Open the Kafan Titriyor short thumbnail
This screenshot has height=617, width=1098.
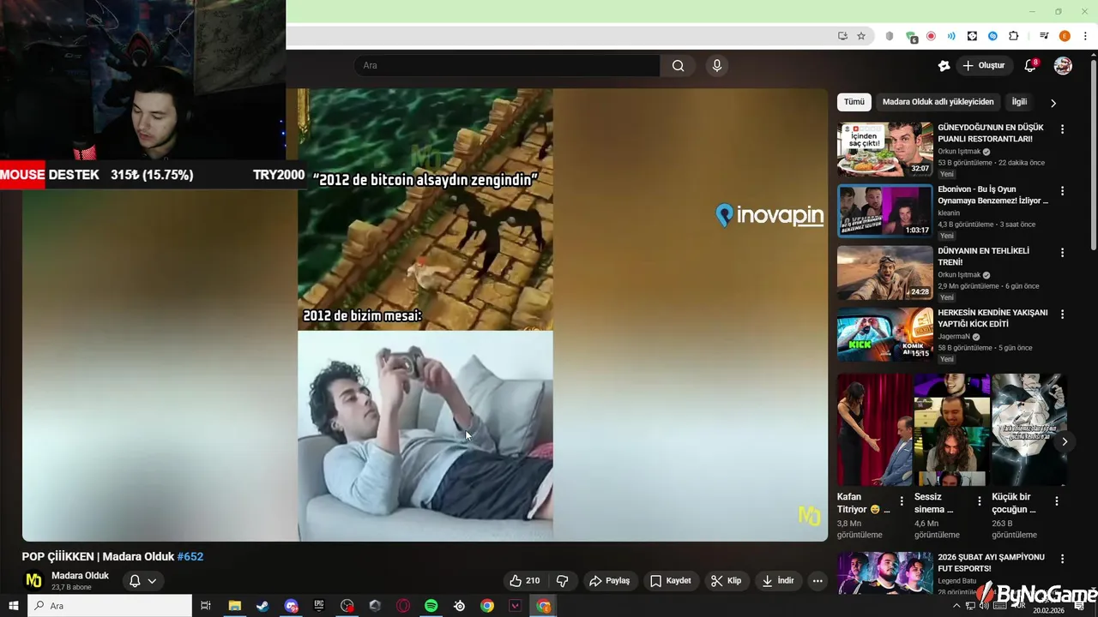coord(874,429)
